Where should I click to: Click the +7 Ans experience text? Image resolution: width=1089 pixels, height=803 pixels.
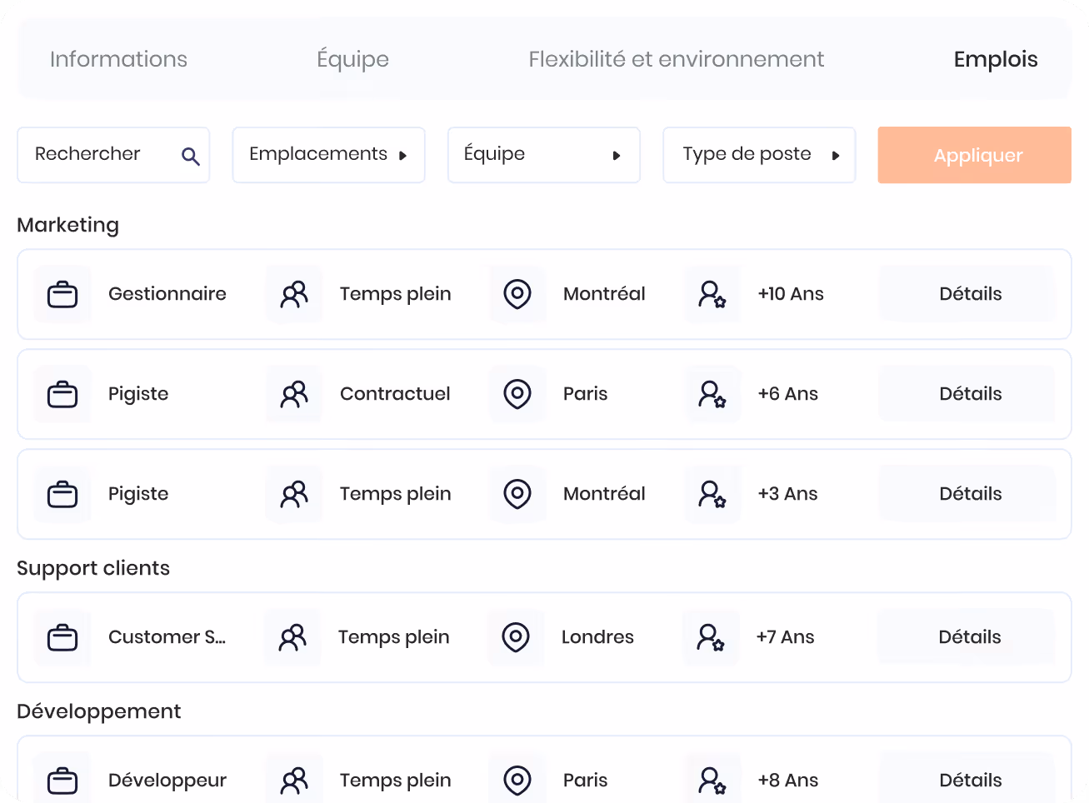[x=785, y=636]
